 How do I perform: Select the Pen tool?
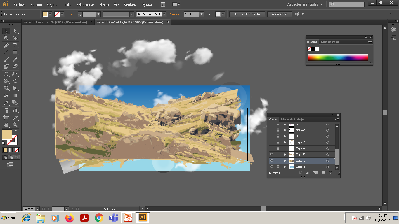pyautogui.click(x=6, y=45)
